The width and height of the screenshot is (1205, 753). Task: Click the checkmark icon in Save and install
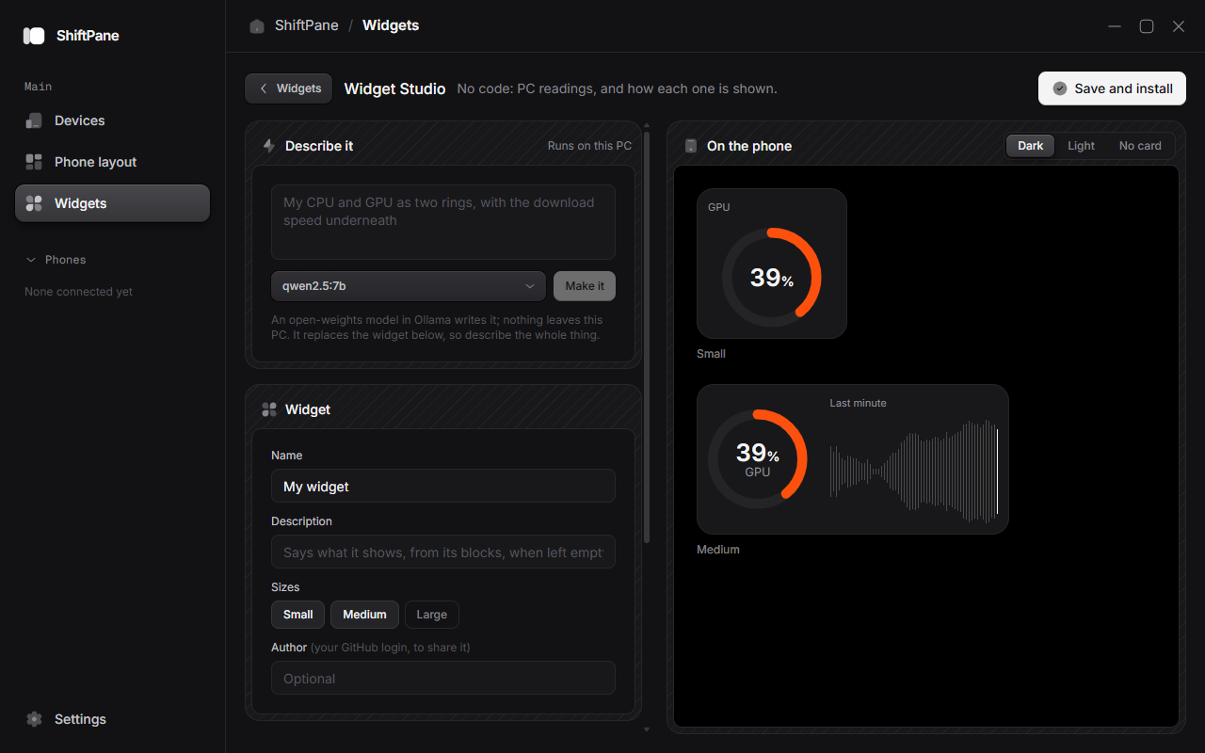click(1060, 88)
